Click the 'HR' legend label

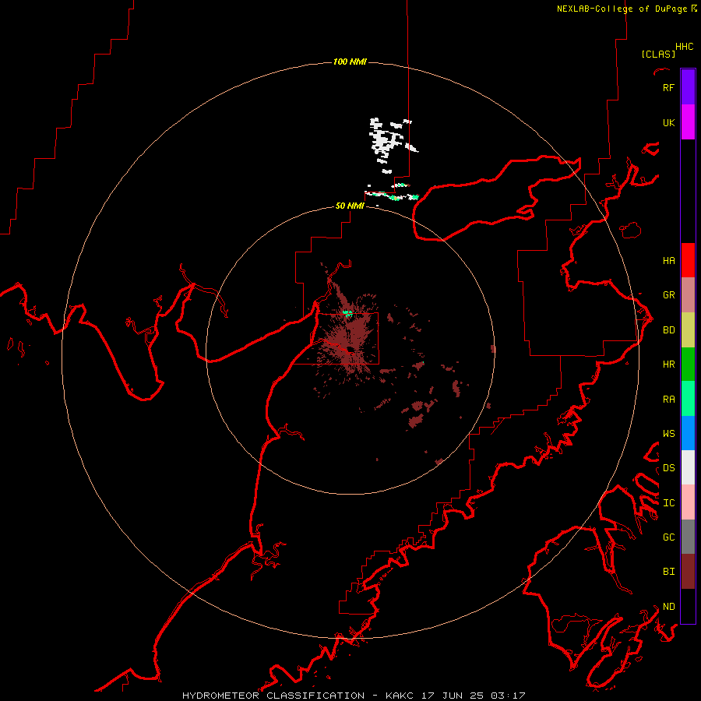(x=668, y=365)
